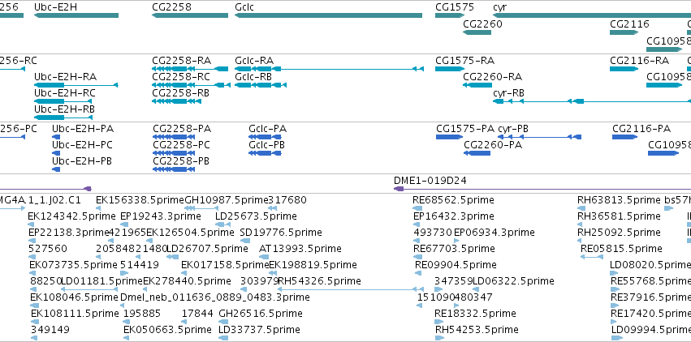The height and width of the screenshot is (342, 691).
Task: Open EST EK017158.5prime
Action: (185, 273)
